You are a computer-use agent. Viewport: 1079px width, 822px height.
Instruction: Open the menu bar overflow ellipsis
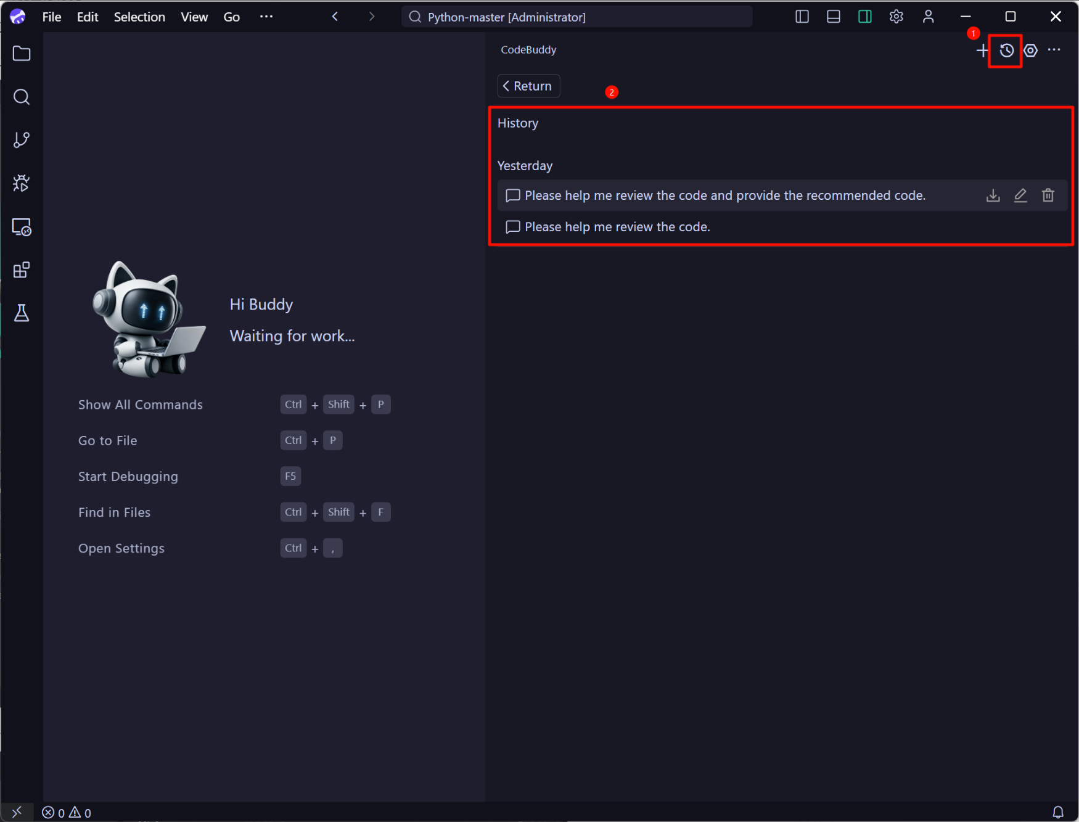(x=266, y=17)
